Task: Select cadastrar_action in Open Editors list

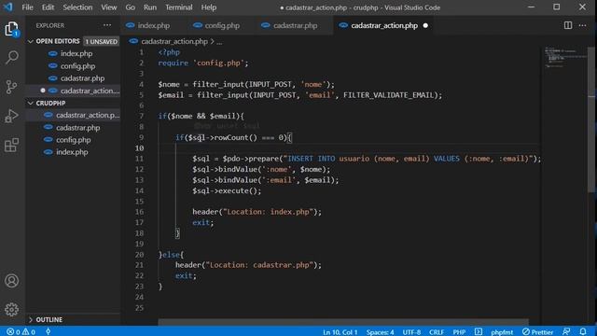Action: (73, 91)
